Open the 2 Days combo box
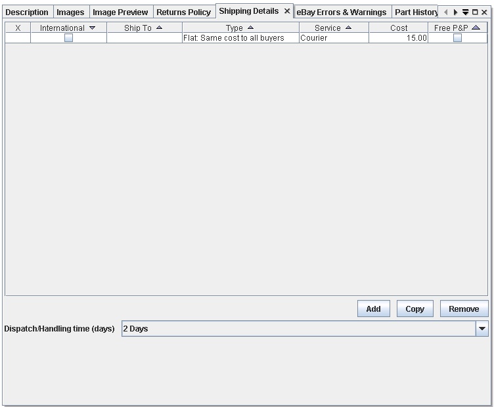 click(x=299, y=329)
